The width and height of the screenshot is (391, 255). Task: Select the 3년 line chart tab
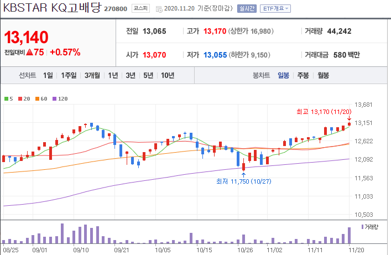click(131, 75)
